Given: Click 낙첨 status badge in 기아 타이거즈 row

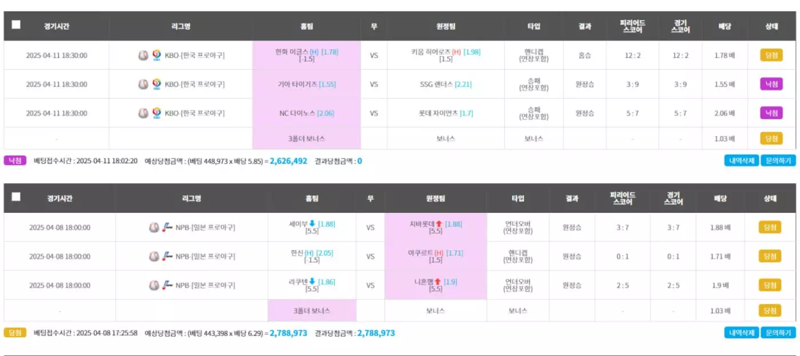Looking at the screenshot, I should click(x=771, y=84).
